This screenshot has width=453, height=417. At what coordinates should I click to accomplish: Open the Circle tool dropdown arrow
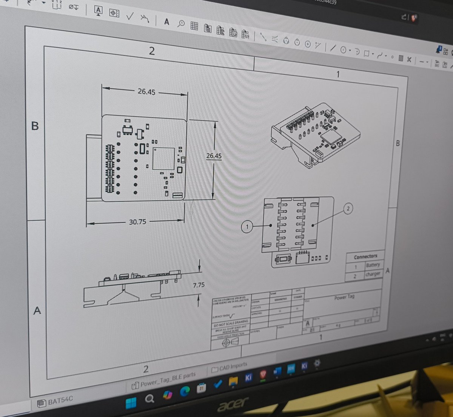(x=350, y=51)
